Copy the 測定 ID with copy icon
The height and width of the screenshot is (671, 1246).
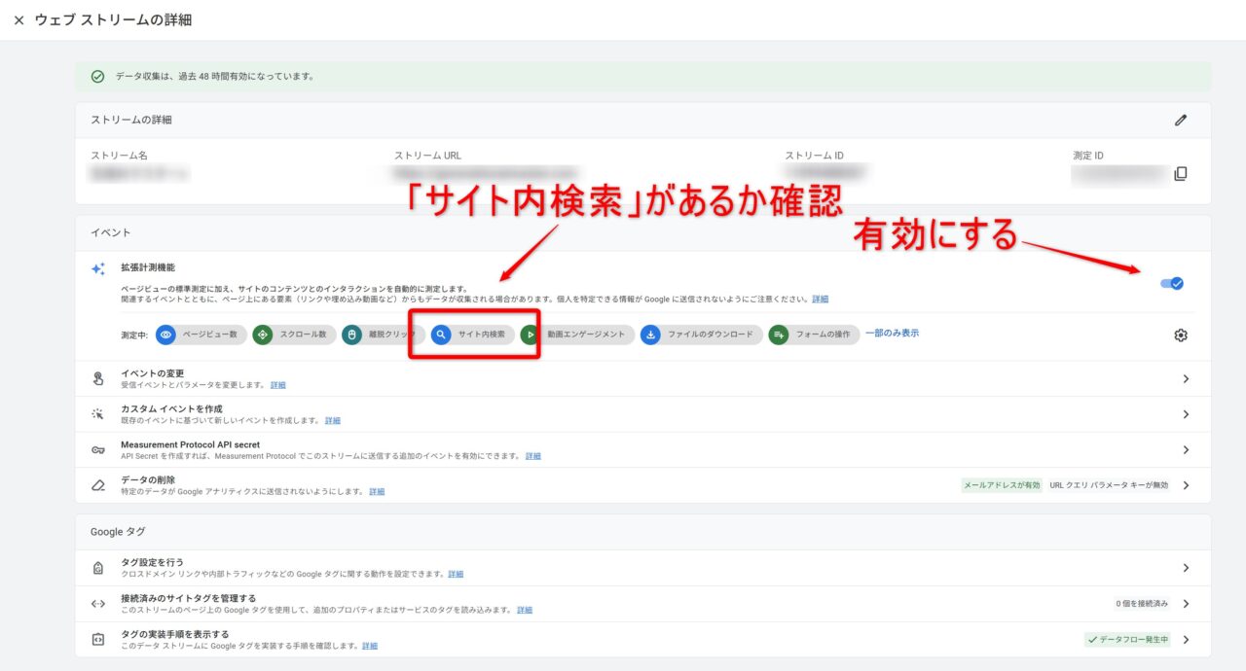coord(1181,174)
